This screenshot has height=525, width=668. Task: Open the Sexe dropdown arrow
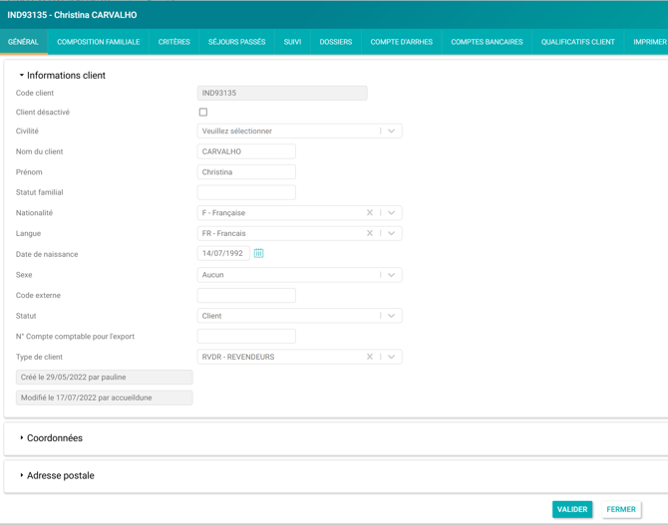tap(392, 275)
